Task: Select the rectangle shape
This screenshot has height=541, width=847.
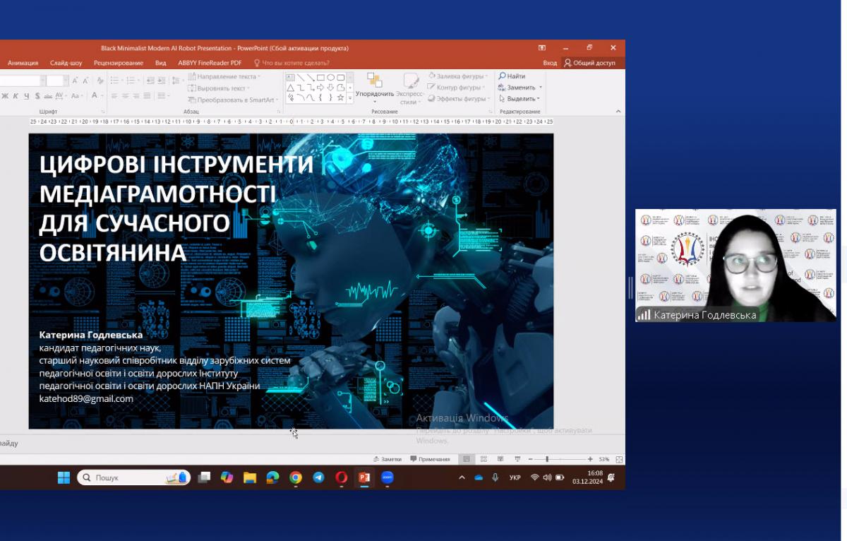Action: (320, 78)
